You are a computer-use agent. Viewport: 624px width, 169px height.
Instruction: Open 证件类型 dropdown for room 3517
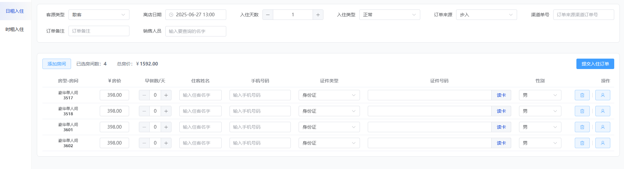click(x=329, y=95)
